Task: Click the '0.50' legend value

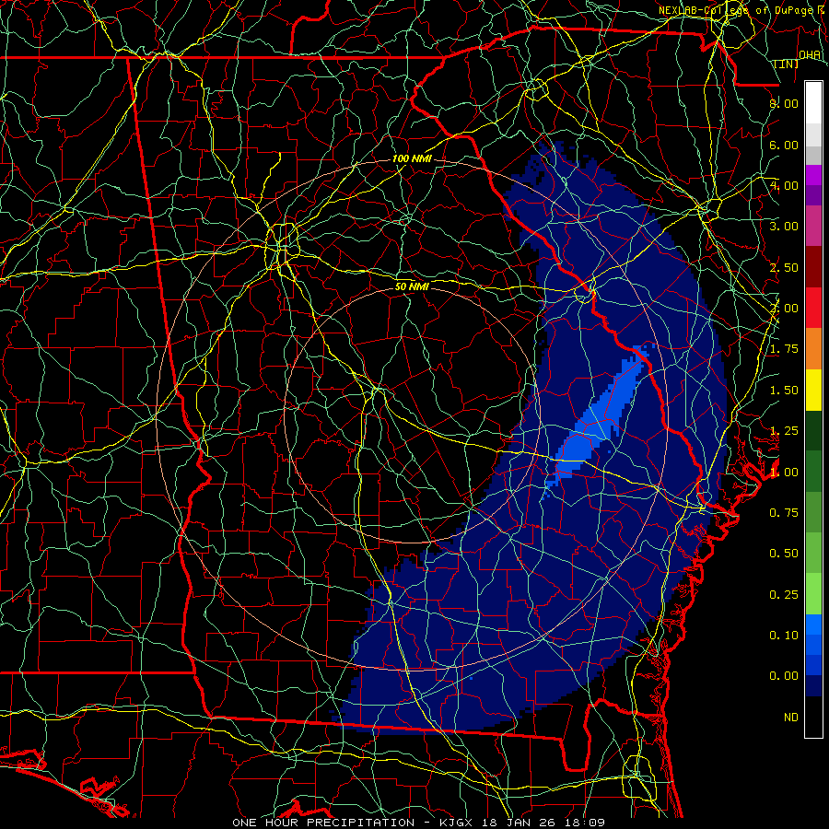Action: [784, 554]
